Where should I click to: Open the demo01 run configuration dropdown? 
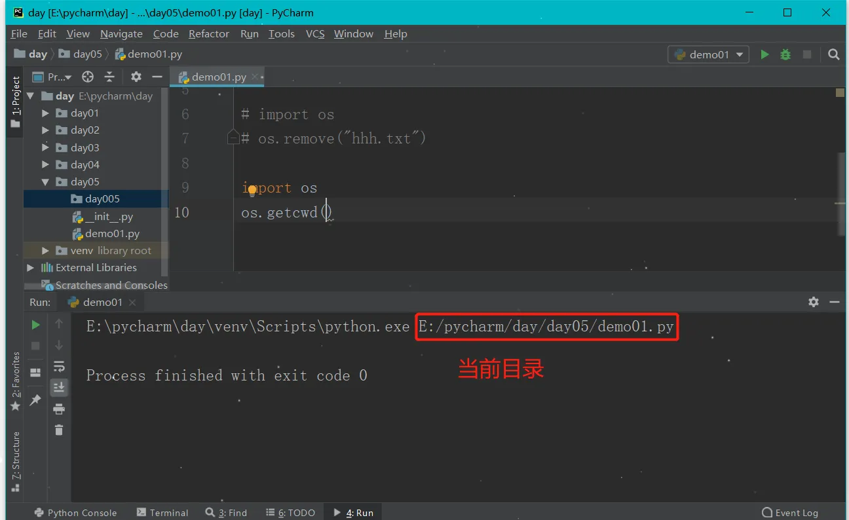click(708, 55)
